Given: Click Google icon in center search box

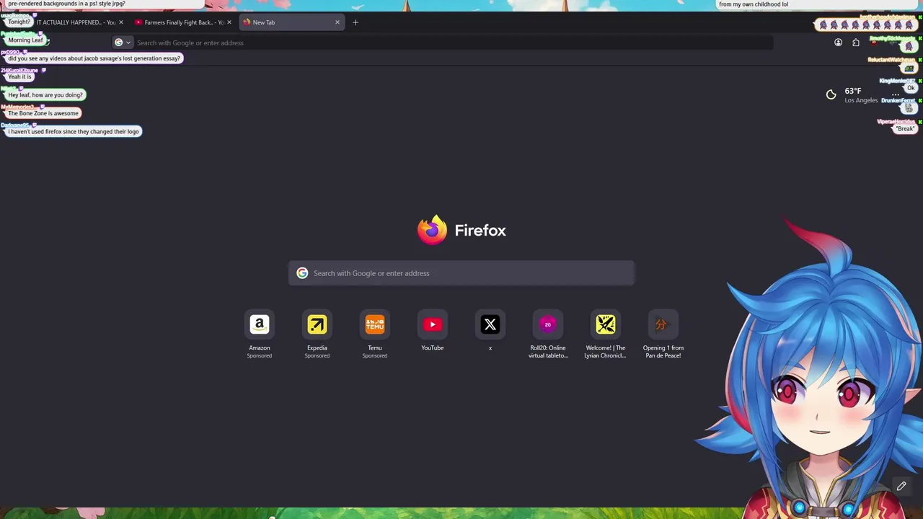Looking at the screenshot, I should coord(302,273).
